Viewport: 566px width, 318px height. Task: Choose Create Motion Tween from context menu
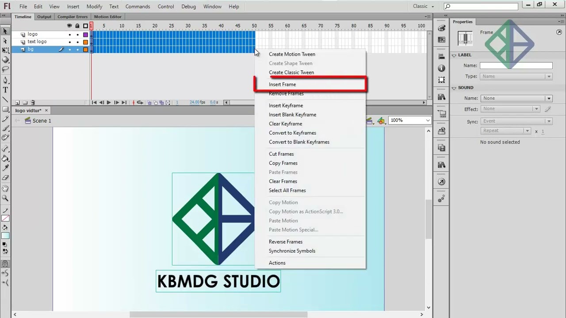tap(292, 54)
